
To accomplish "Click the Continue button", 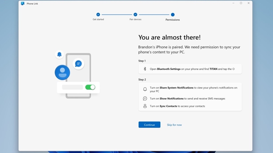I will coord(149,125).
